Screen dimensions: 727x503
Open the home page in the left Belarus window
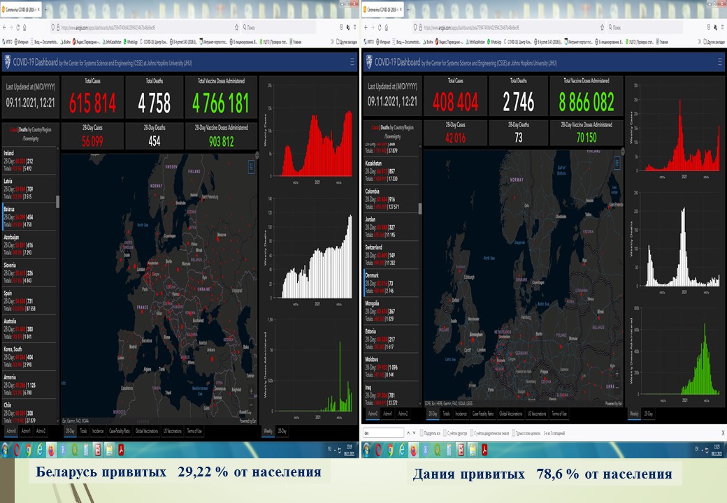point(24,27)
